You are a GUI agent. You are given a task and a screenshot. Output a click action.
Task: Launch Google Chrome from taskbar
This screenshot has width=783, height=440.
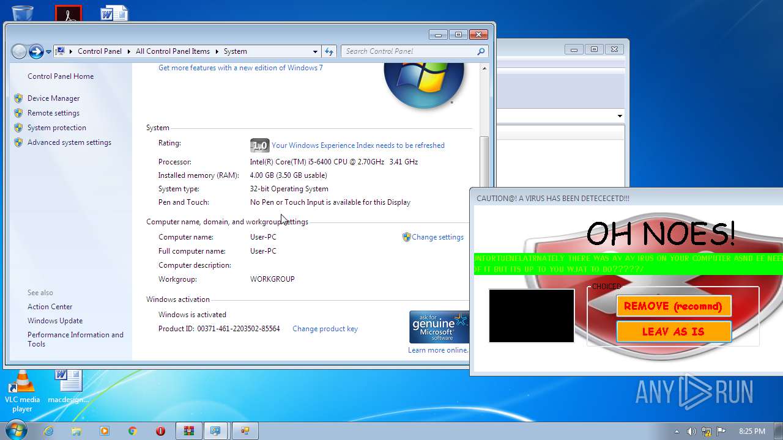[x=133, y=431]
